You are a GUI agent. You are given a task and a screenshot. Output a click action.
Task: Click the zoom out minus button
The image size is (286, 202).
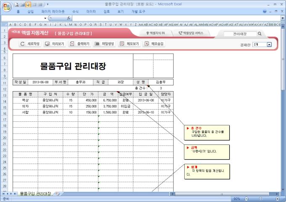coord(246,199)
